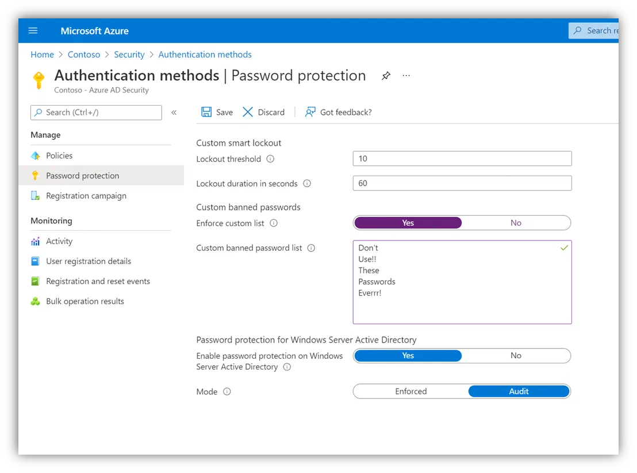
Task: Collapse the left navigation pane
Action: coord(174,113)
